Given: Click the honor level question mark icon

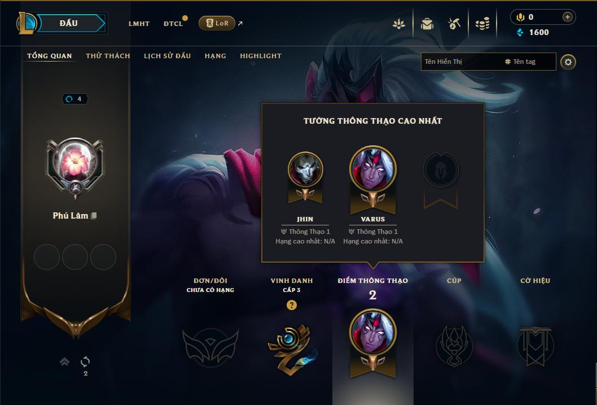Looking at the screenshot, I should (x=292, y=305).
